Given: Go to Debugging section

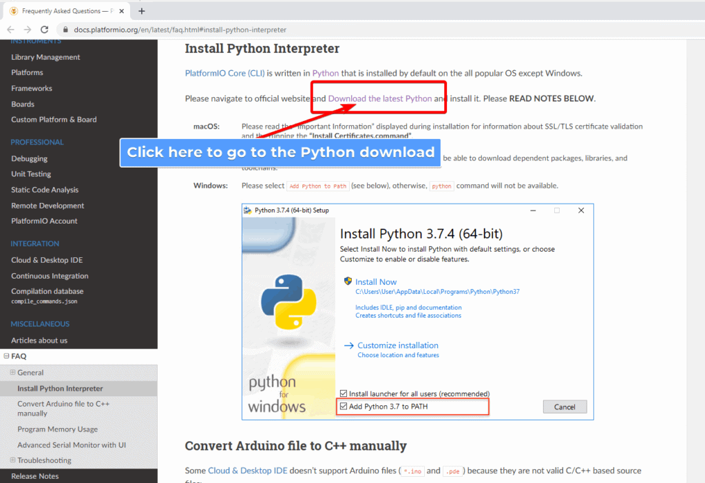Looking at the screenshot, I should (29, 159).
